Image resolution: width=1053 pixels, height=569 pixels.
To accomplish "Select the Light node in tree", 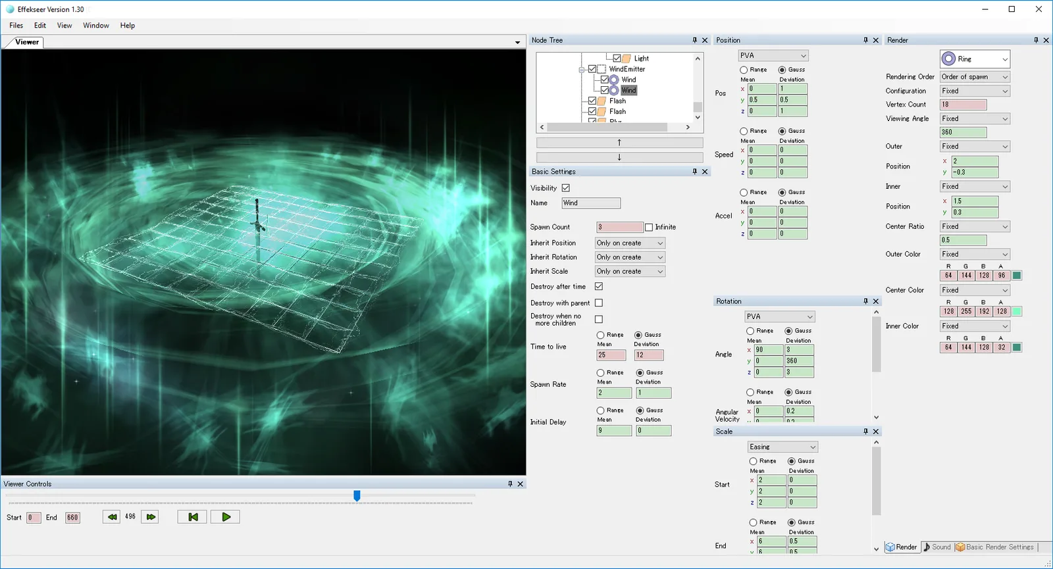I will [641, 59].
